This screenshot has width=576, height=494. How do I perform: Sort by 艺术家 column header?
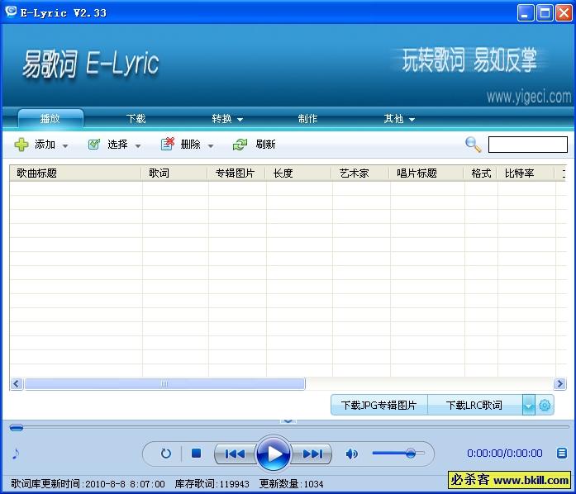[360, 173]
